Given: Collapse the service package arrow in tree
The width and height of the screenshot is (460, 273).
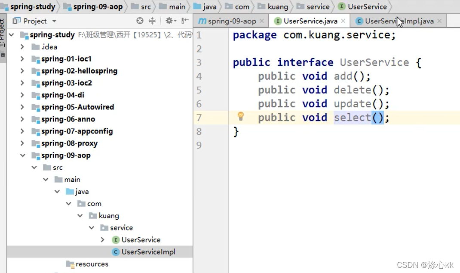Looking at the screenshot, I should pos(91,227).
